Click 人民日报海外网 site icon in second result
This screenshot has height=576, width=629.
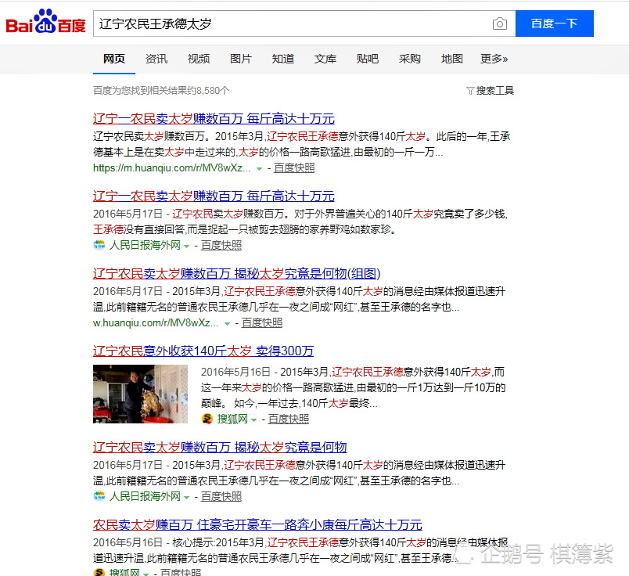point(99,245)
